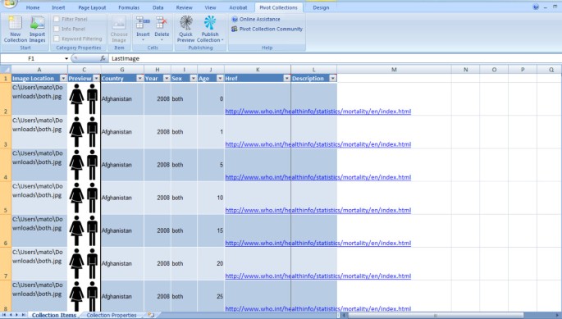
Task: Open the Href filter dropdown
Action: [x=286, y=78]
